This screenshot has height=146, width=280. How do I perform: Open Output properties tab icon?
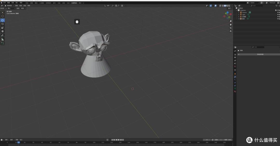235,58
